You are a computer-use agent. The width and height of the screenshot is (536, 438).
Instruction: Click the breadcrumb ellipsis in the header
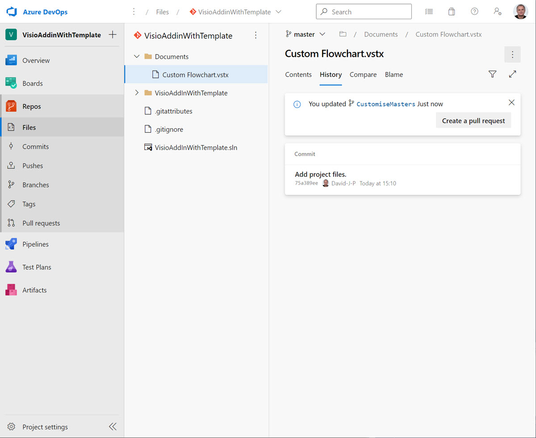pos(134,12)
